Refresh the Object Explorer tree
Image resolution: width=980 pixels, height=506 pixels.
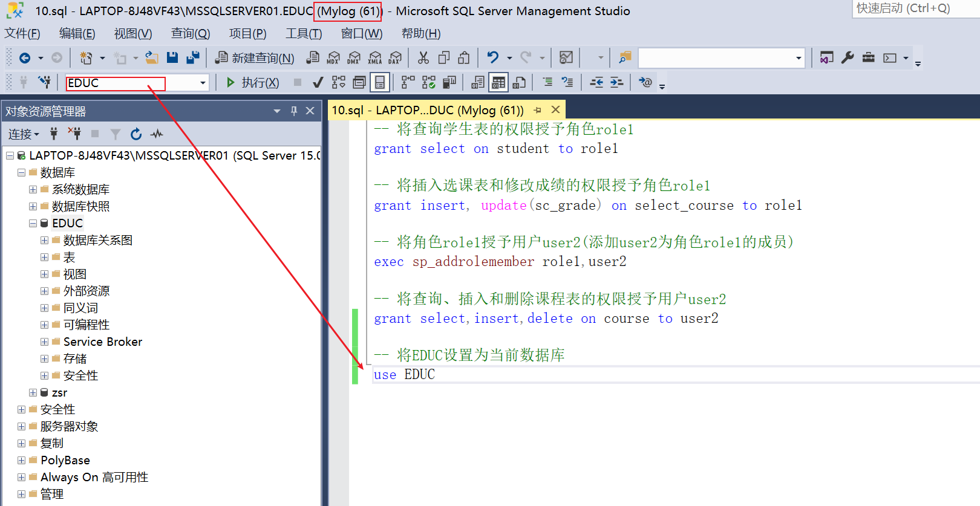136,134
